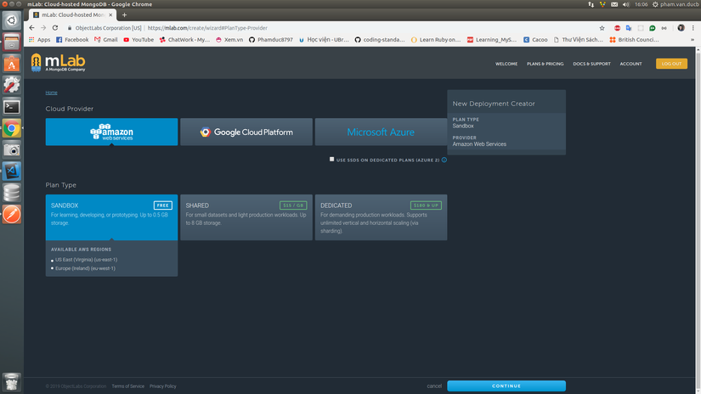Open Cacoo bookmark
Viewport: 701px width, 394px height.
pos(535,40)
